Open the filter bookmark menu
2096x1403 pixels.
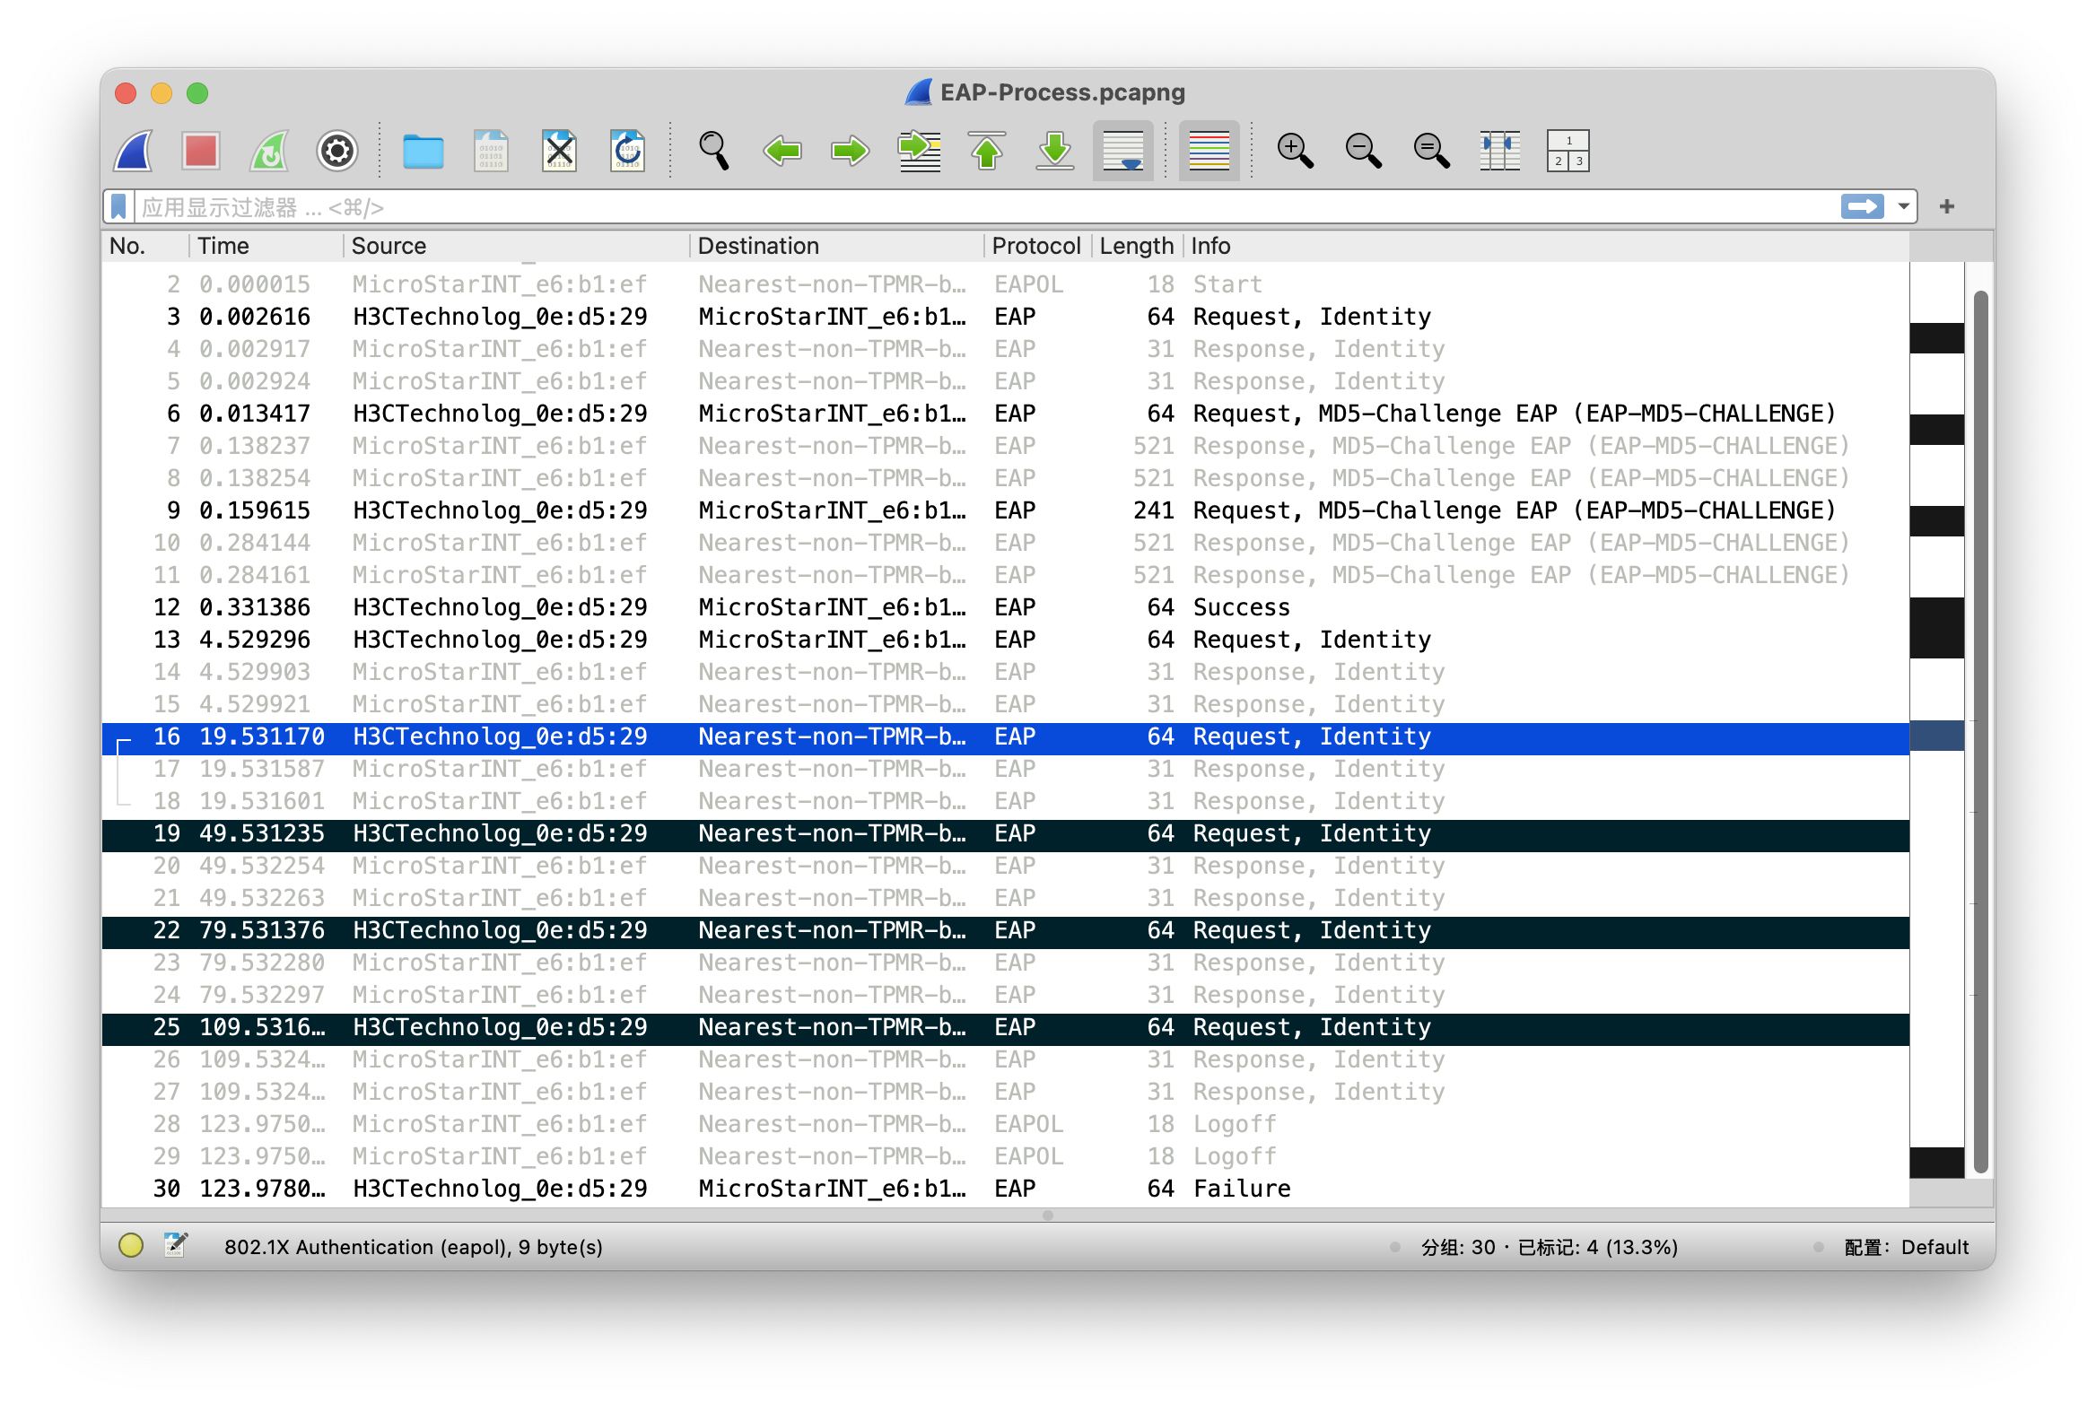click(118, 207)
